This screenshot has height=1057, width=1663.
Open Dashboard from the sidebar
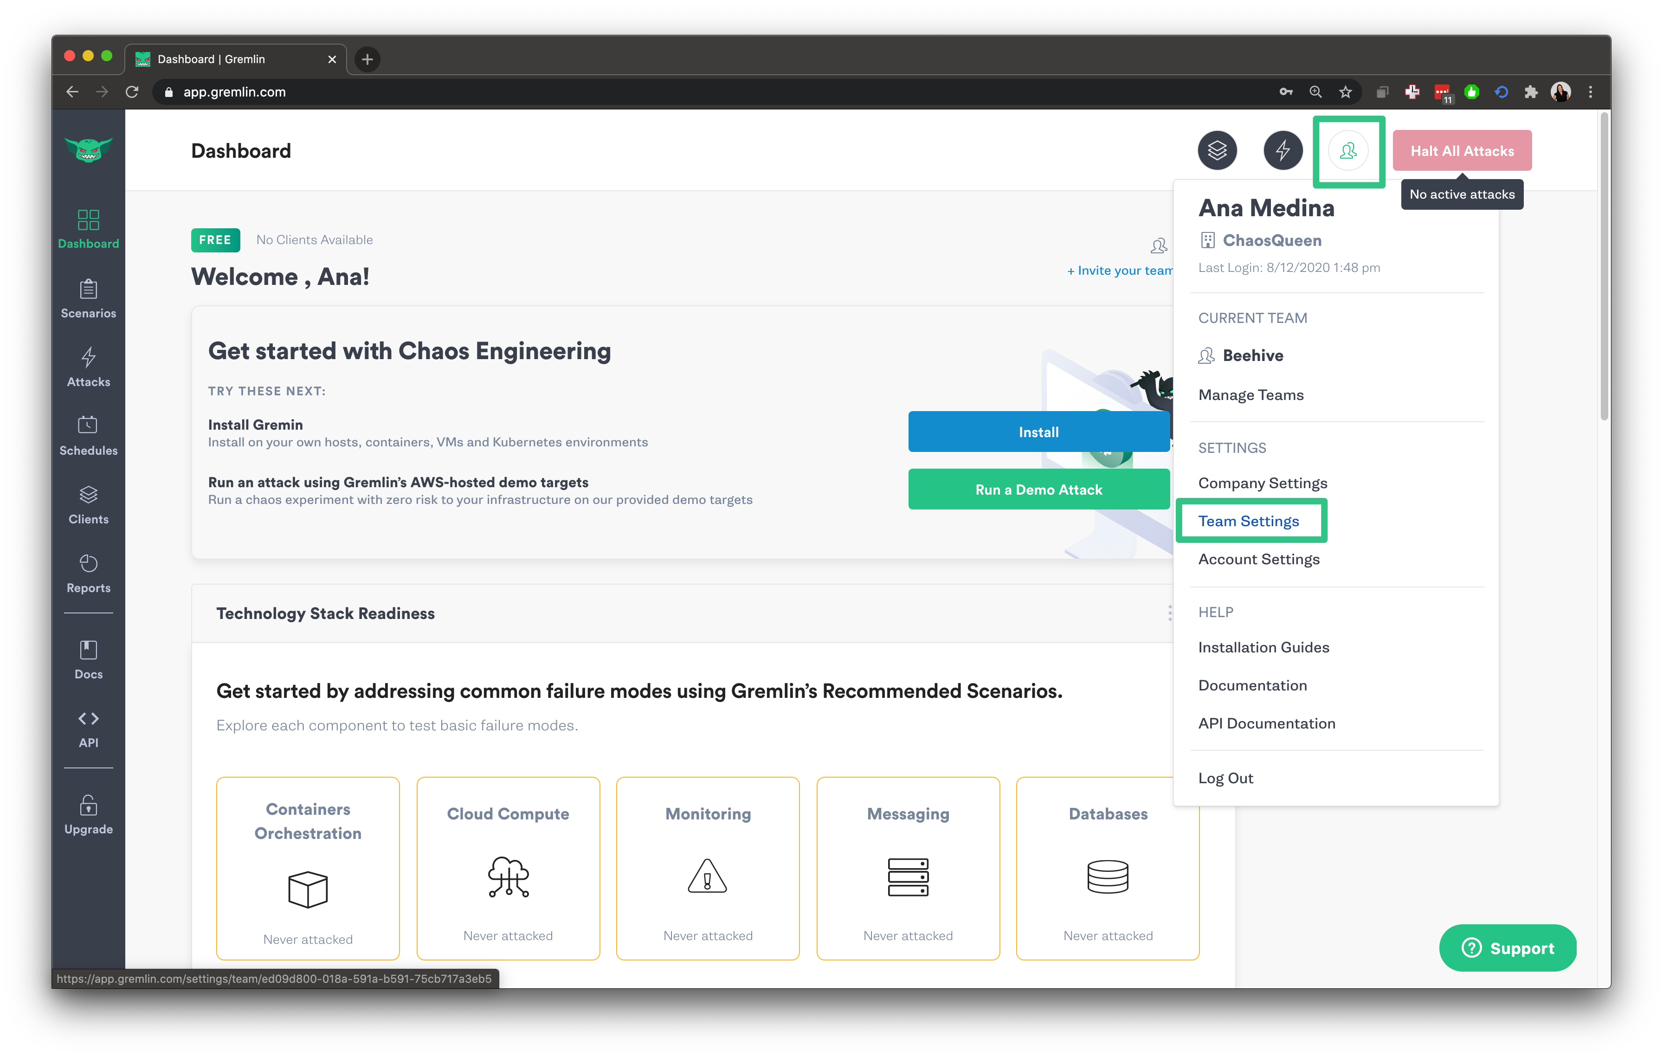[x=89, y=229]
